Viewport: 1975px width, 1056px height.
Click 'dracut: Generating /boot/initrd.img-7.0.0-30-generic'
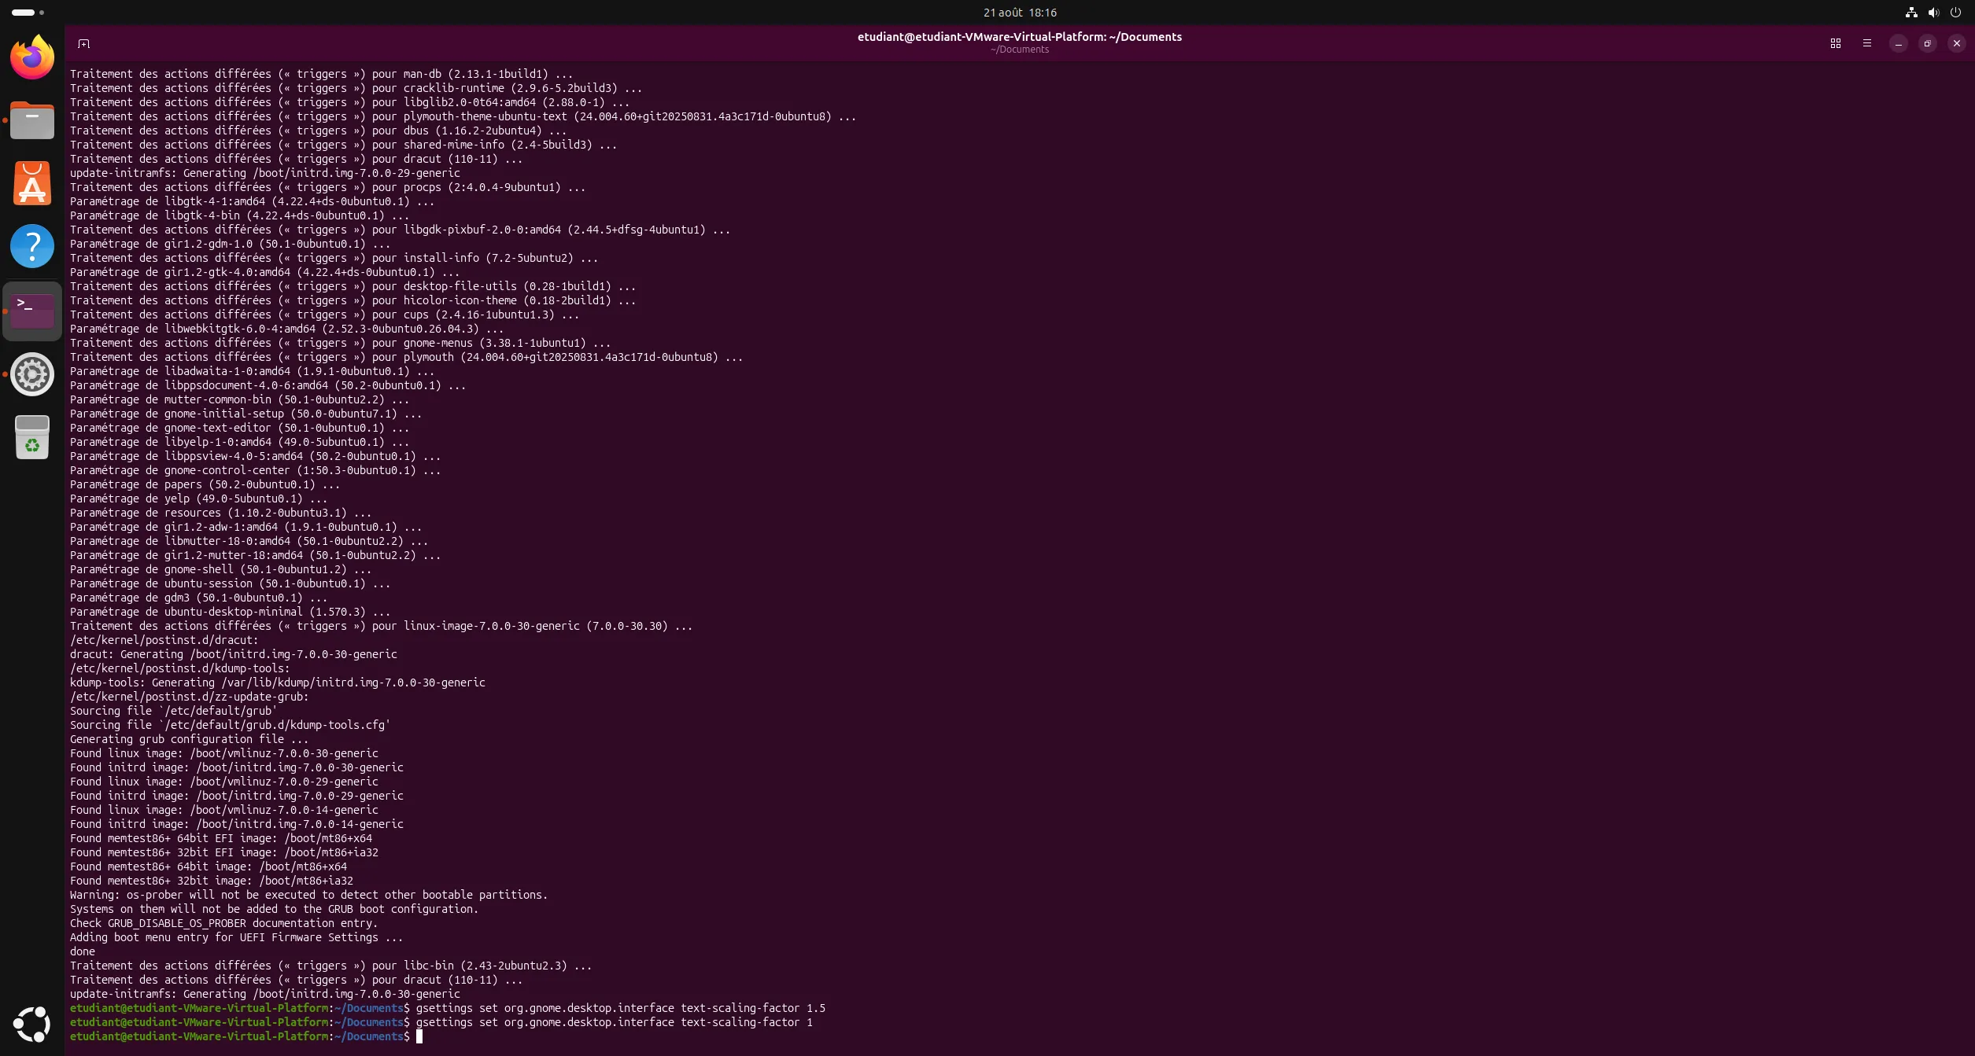point(233,654)
